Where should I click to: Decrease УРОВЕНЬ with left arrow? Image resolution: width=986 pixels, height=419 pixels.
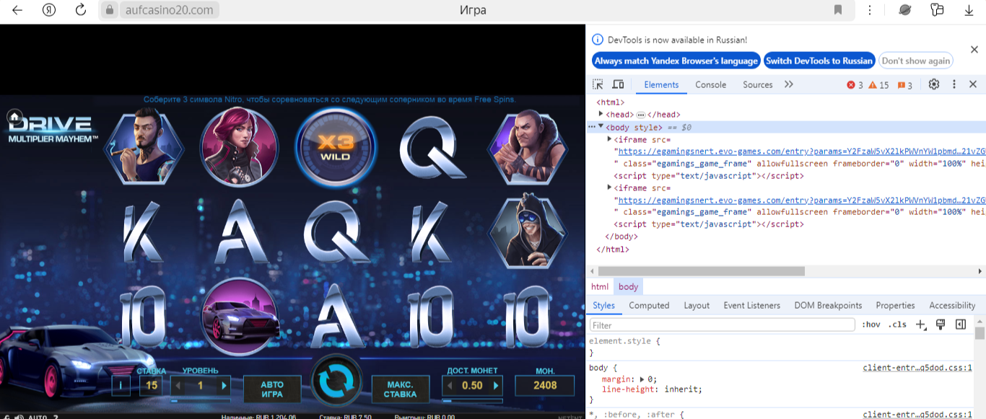tap(177, 386)
